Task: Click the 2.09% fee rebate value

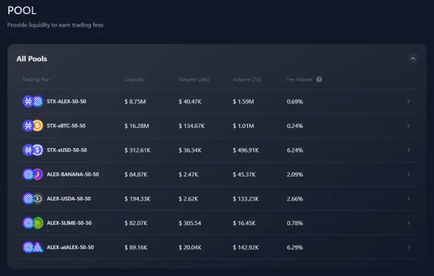Action: (x=295, y=174)
